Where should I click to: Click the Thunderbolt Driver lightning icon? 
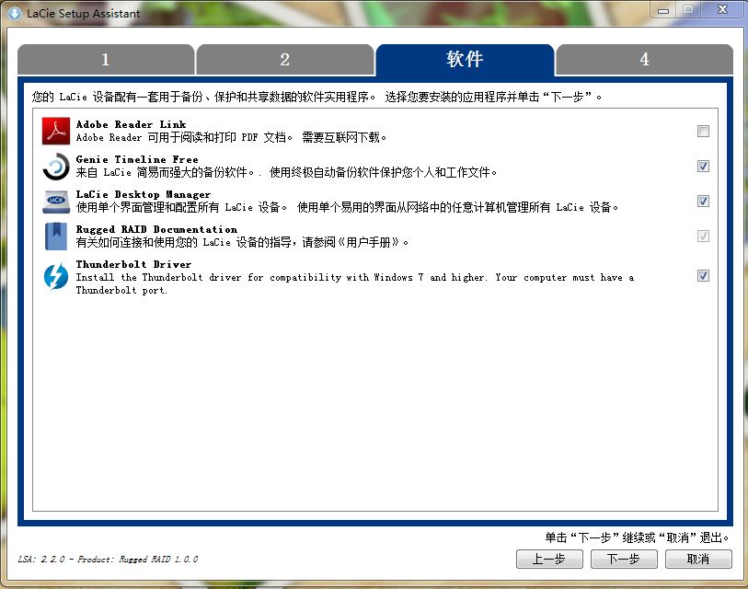(56, 275)
